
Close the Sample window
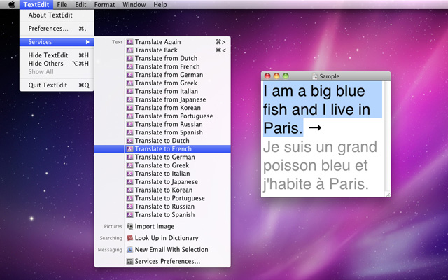[x=267, y=76]
